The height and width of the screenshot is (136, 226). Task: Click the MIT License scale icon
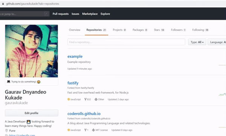pos(93,130)
